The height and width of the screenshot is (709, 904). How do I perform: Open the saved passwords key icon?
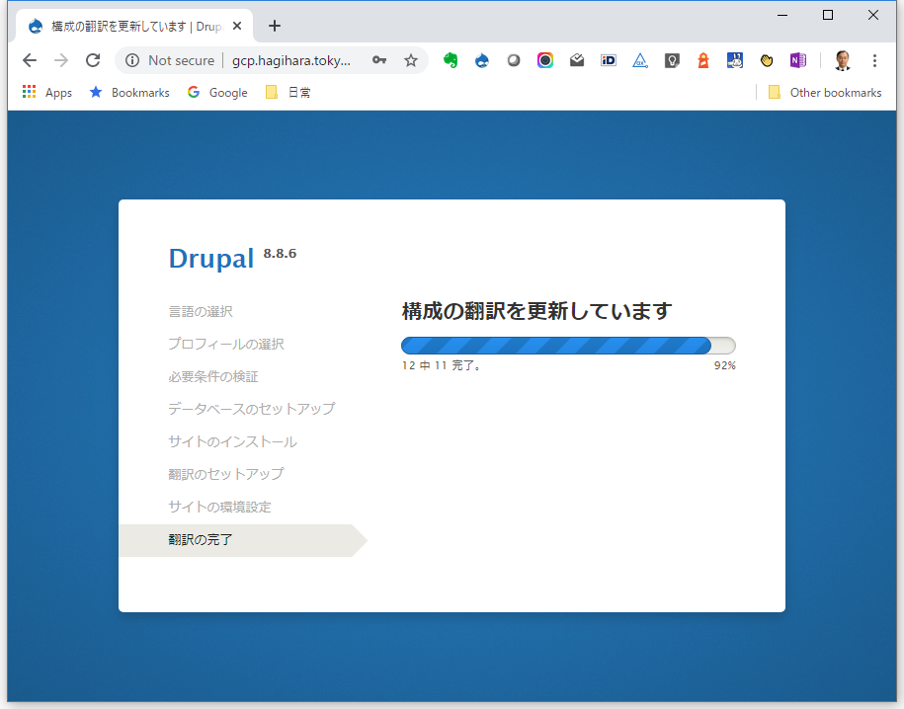pyautogui.click(x=378, y=60)
